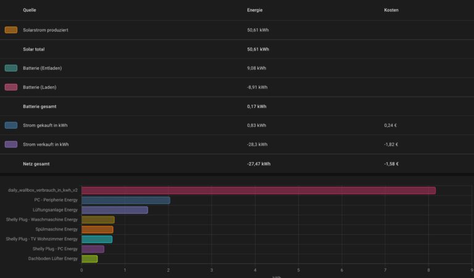Select the Strom verkauft in kWh row

237,144
